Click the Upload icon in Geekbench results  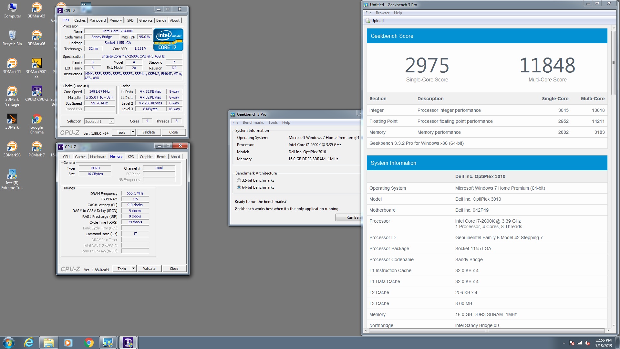coord(368,21)
